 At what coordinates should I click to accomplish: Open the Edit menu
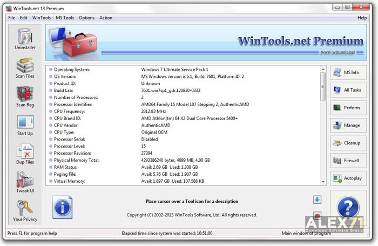[23, 18]
